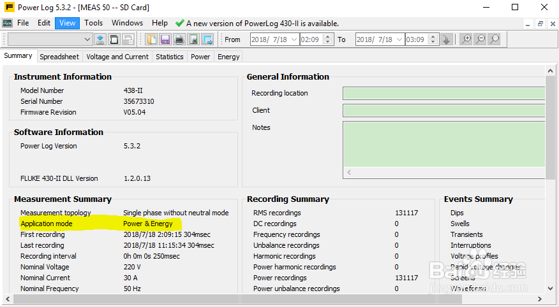Click the apply time range arrow icon

pyautogui.click(x=446, y=39)
